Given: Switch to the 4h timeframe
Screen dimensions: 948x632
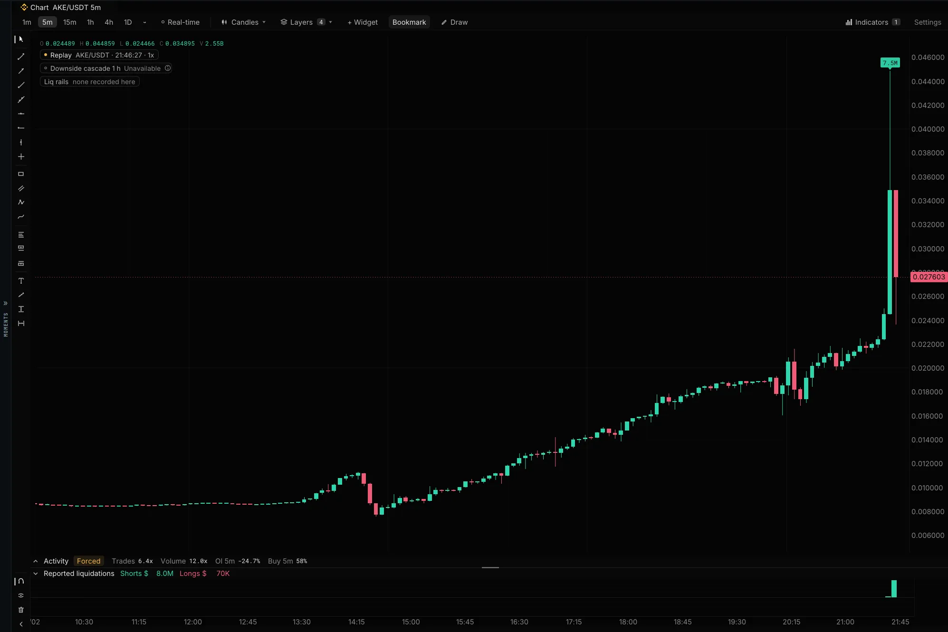Looking at the screenshot, I should [109, 22].
